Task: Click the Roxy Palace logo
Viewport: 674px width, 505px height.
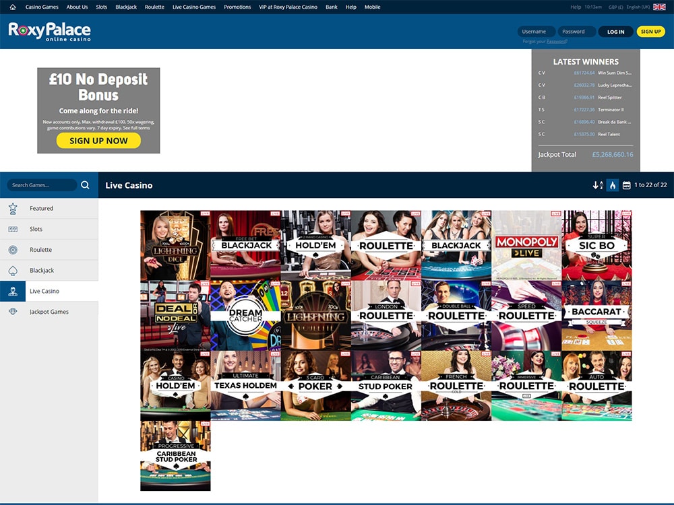Action: (x=49, y=32)
